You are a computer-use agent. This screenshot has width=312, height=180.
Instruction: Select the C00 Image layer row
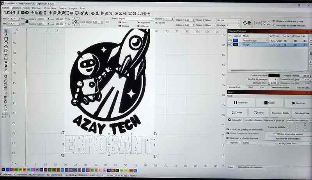268,45
